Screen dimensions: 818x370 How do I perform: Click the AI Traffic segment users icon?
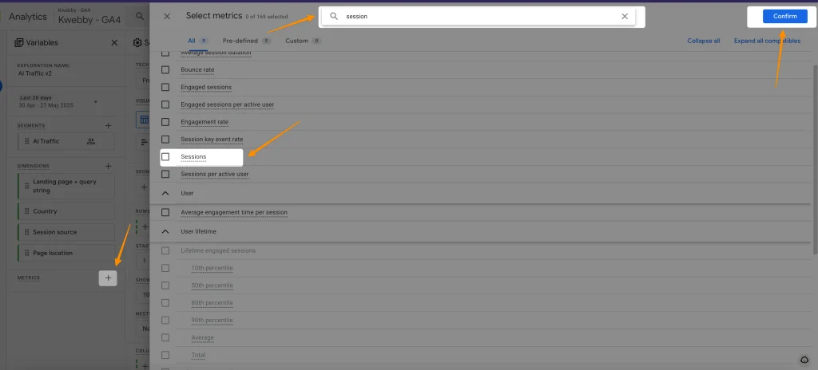click(91, 141)
